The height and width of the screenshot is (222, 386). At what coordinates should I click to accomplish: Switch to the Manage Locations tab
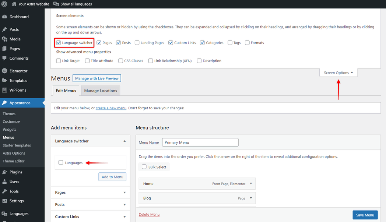pos(100,90)
